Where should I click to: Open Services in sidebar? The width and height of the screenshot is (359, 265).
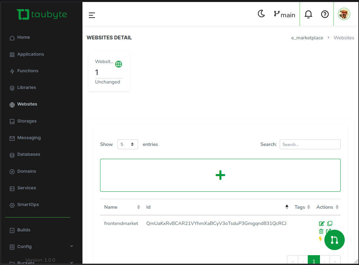(x=26, y=188)
